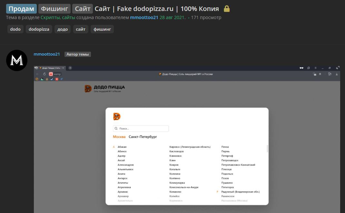This screenshot has width=345, height=213.
Task: Click the red X bookmark icon in the bookmarks bar
Action: [57, 79]
